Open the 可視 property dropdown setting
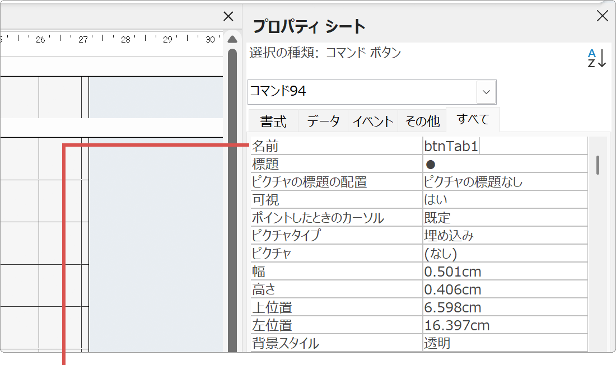616x365 pixels. [x=504, y=199]
